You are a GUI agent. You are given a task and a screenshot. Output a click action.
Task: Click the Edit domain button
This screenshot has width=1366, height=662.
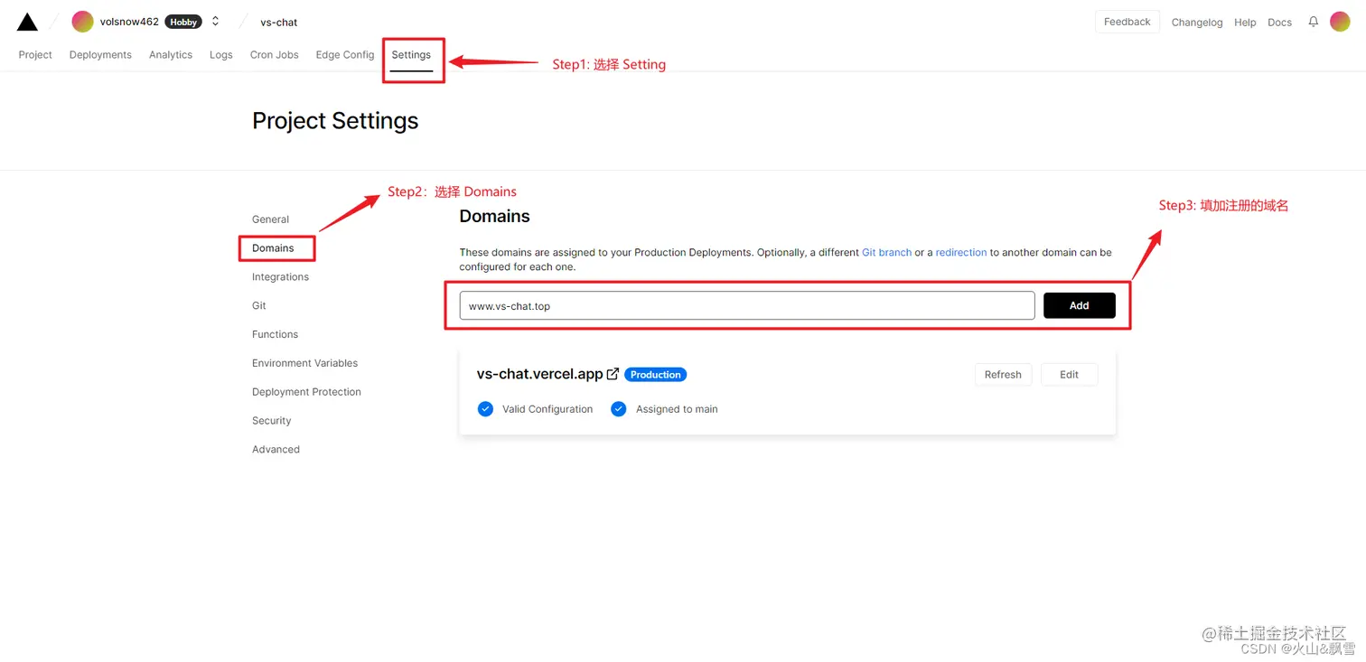pos(1069,375)
